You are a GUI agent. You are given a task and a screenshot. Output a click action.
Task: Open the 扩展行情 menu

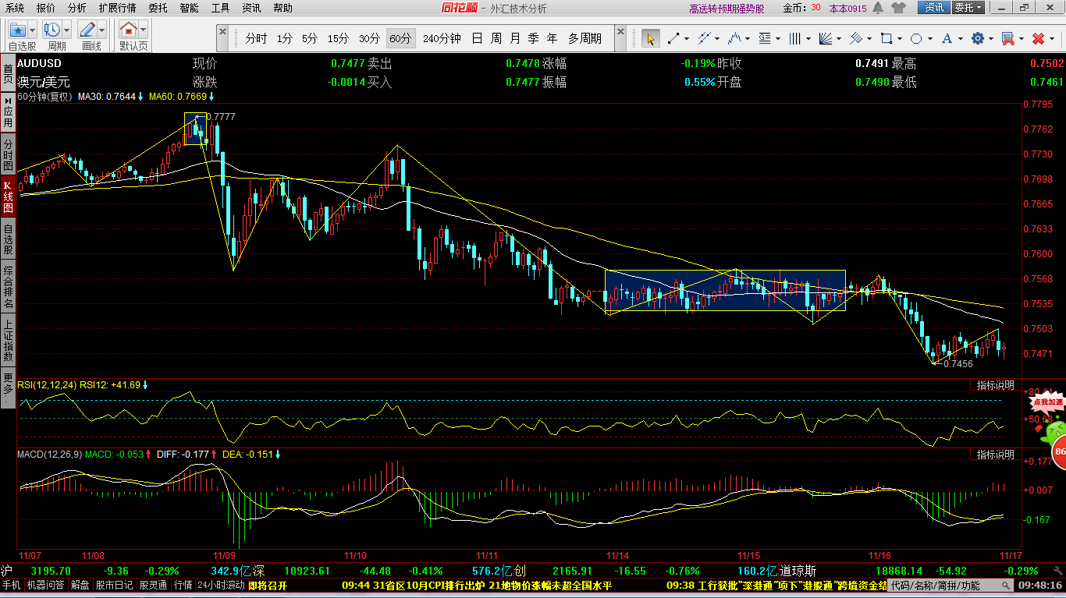click(x=117, y=8)
